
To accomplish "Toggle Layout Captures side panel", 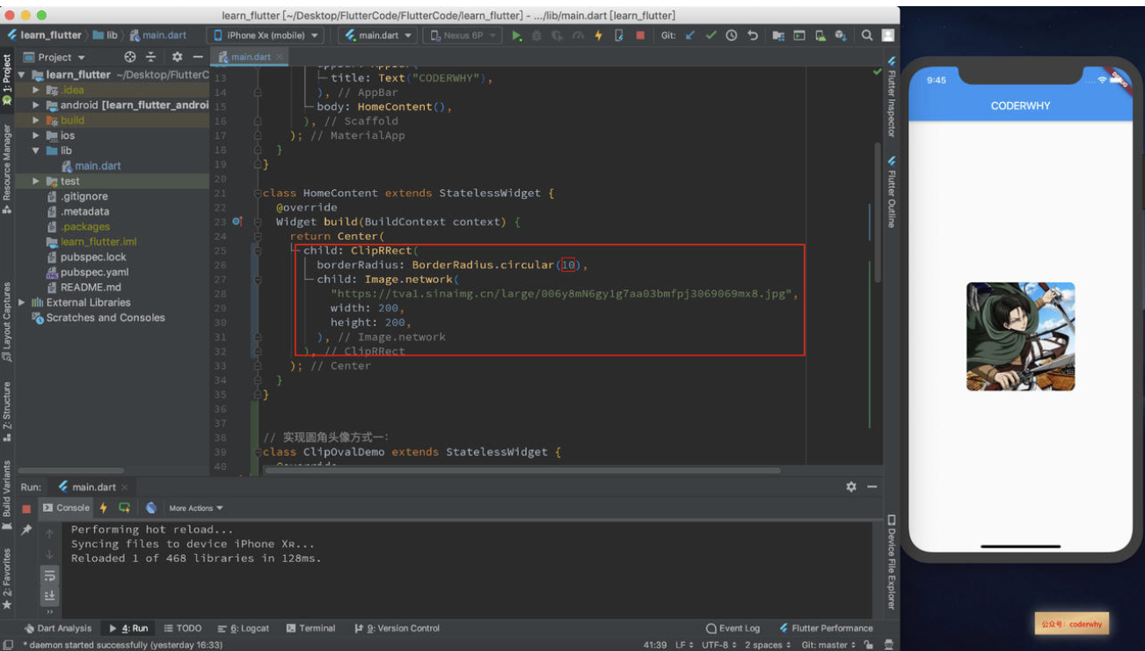I will point(7,323).
